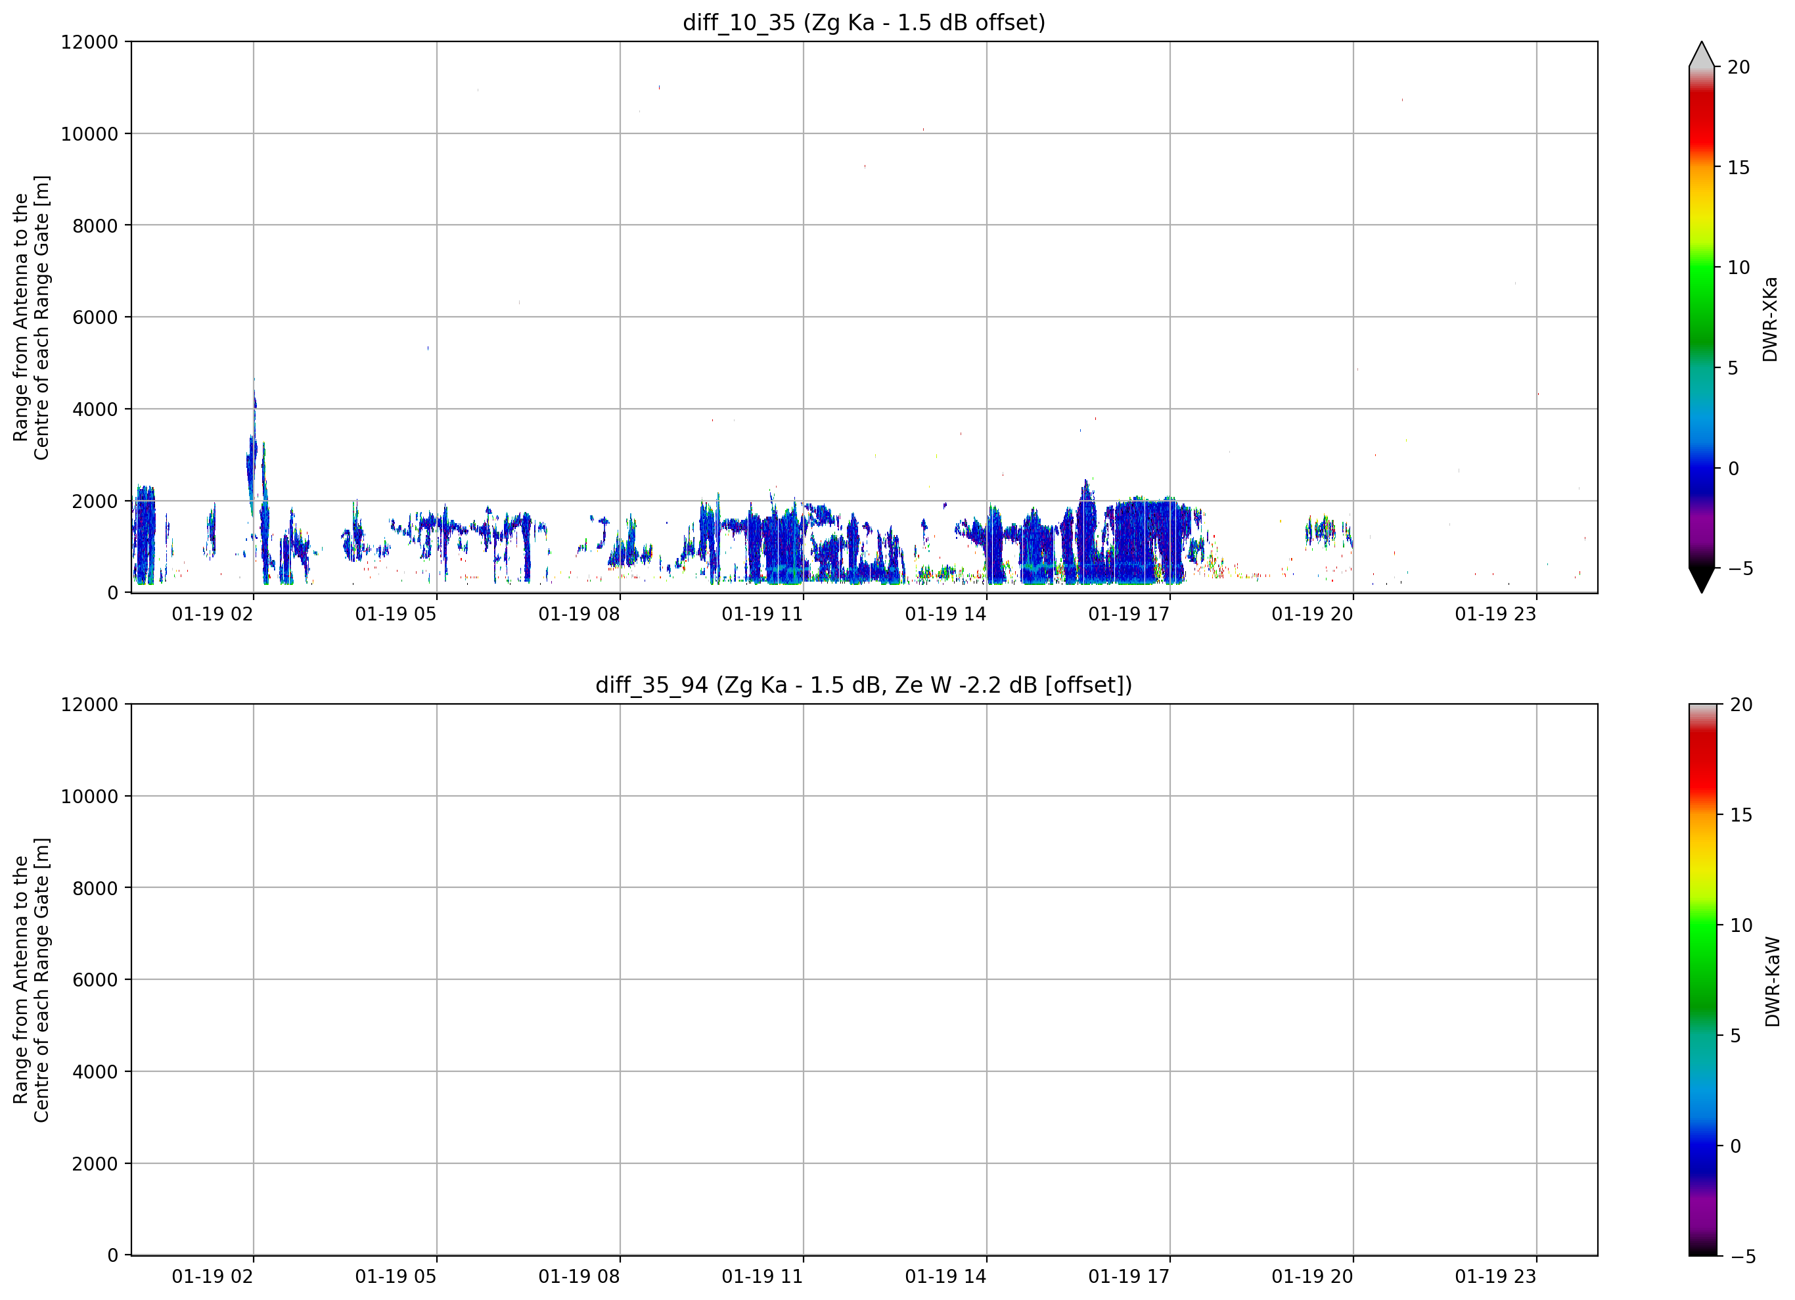Click tick label '01-19 14' under diff_35_94 plot

[x=945, y=1277]
